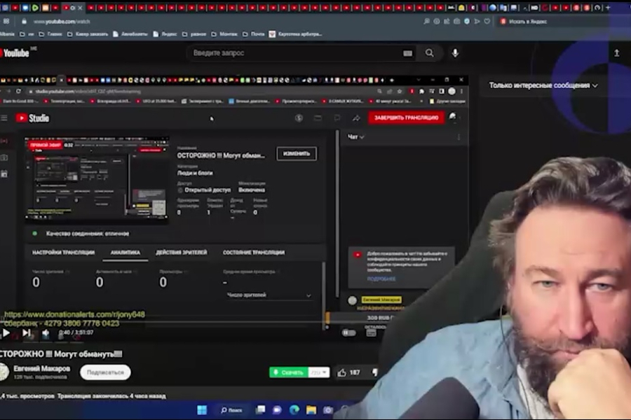
Task: Open the Windows Start menu
Action: pyautogui.click(x=201, y=409)
